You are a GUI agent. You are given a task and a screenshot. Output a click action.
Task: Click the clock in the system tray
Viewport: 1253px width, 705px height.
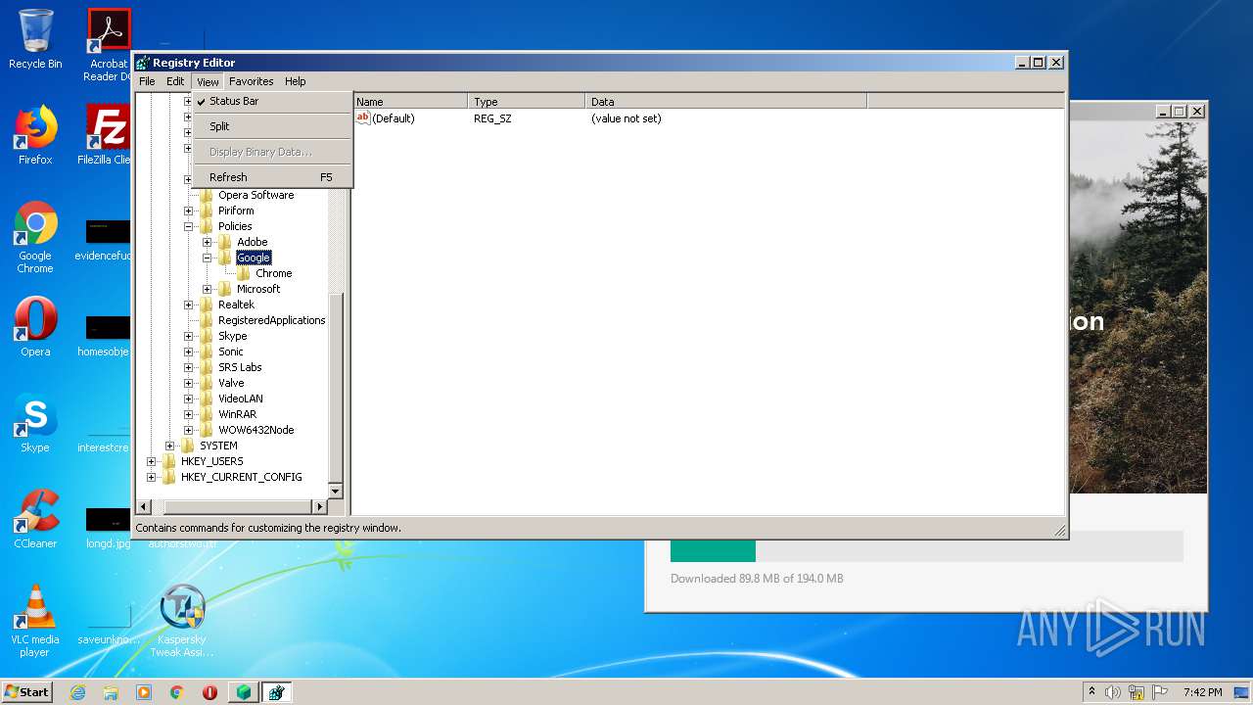click(x=1202, y=692)
